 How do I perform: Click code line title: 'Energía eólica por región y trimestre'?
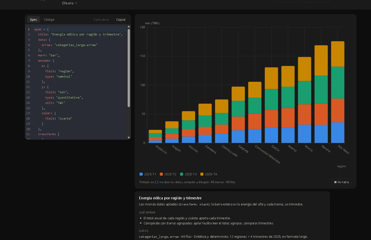pos(80,34)
